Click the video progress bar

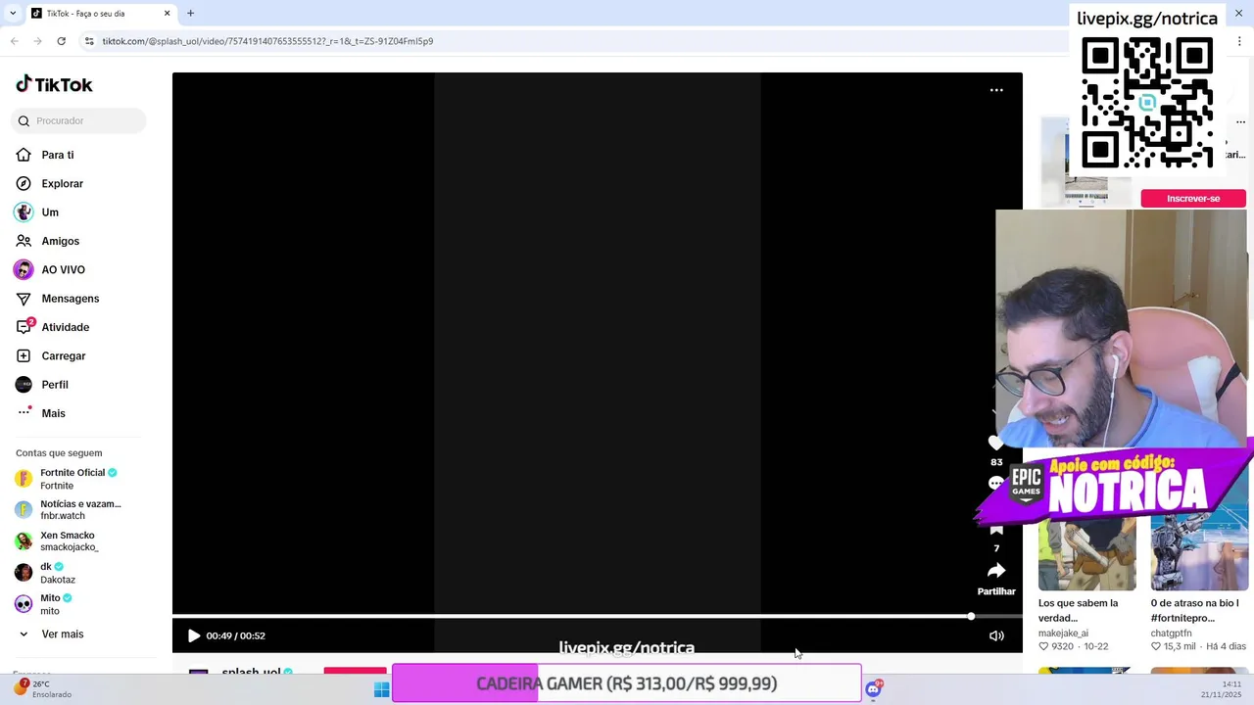(598, 616)
